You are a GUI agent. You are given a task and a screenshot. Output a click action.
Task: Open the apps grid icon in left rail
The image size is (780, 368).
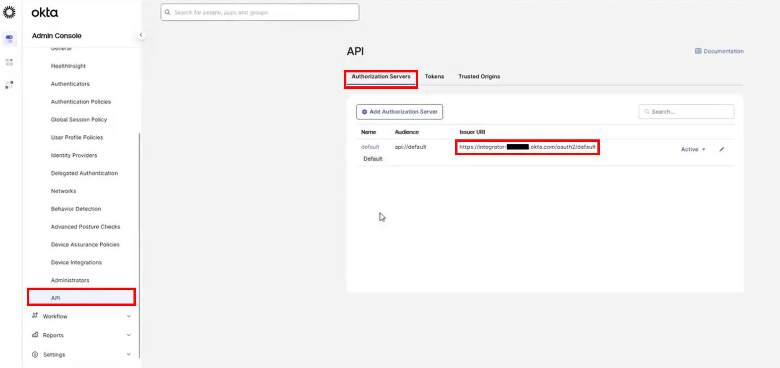pos(9,62)
